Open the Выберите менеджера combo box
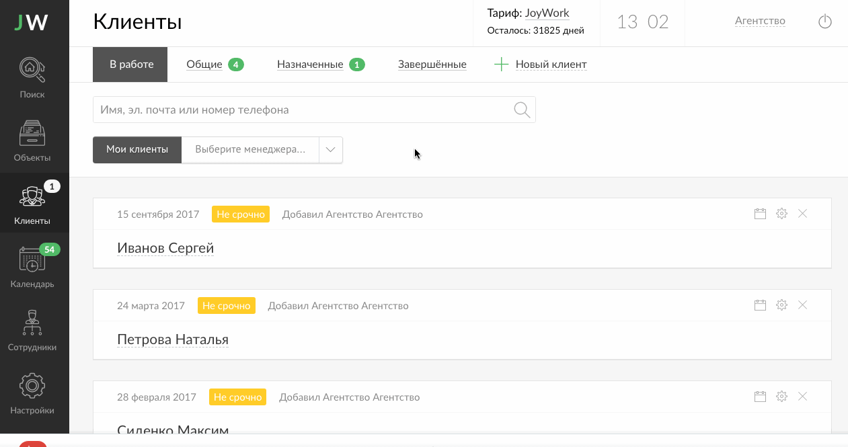Viewport: 848px width, 447px height. click(262, 150)
